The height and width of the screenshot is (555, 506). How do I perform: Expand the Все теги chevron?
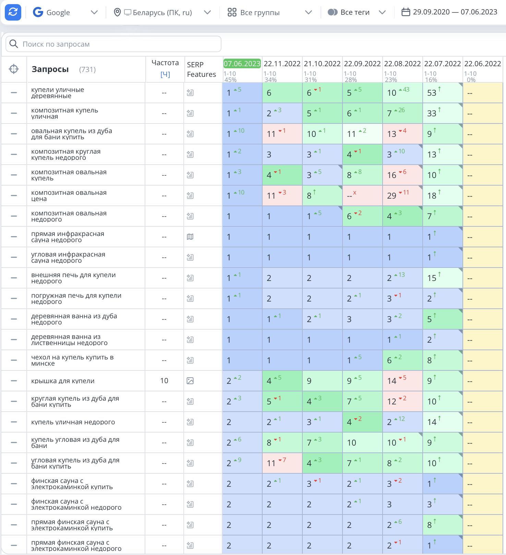[x=382, y=12]
